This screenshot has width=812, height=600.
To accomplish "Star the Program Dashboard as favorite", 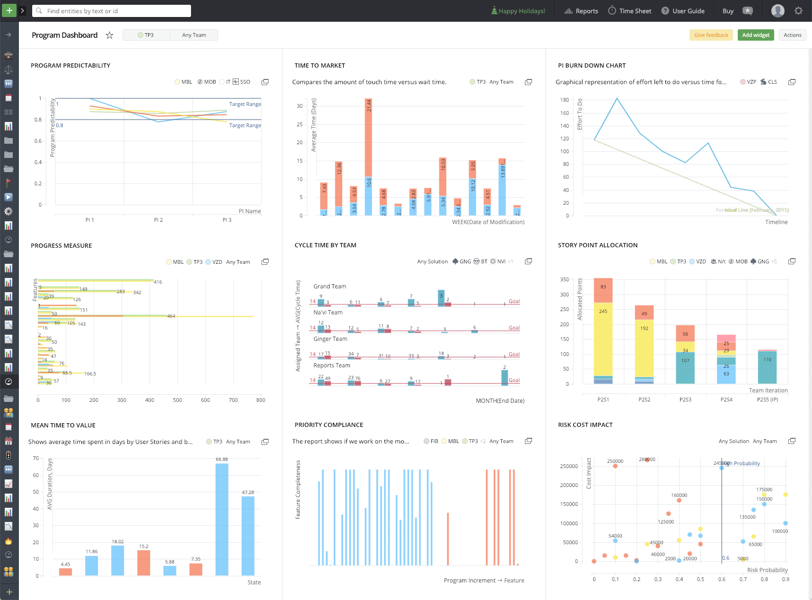I will [109, 35].
